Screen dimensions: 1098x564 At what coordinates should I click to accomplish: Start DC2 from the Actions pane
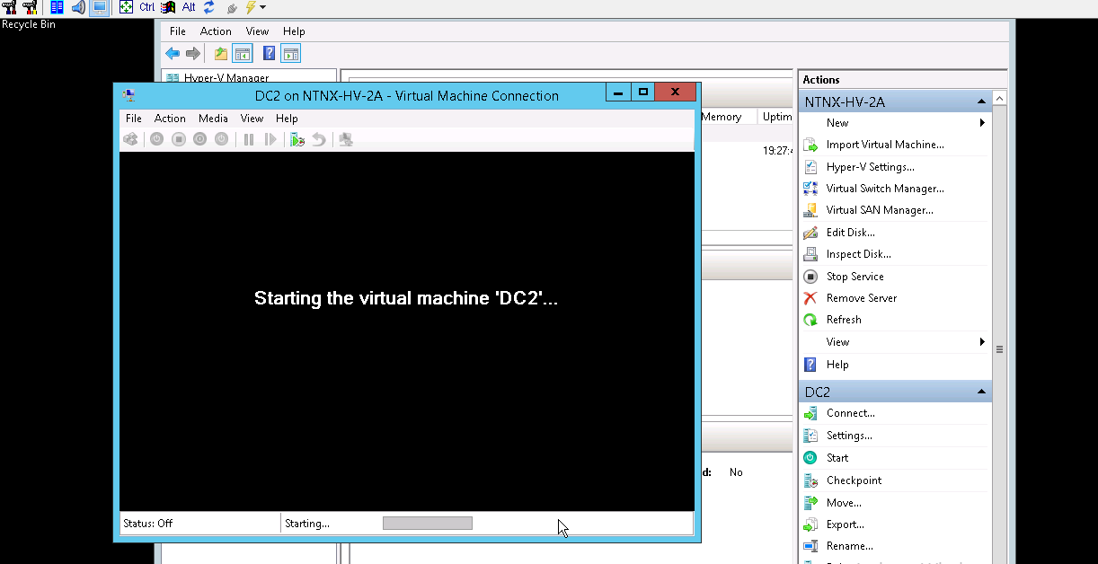[837, 458]
